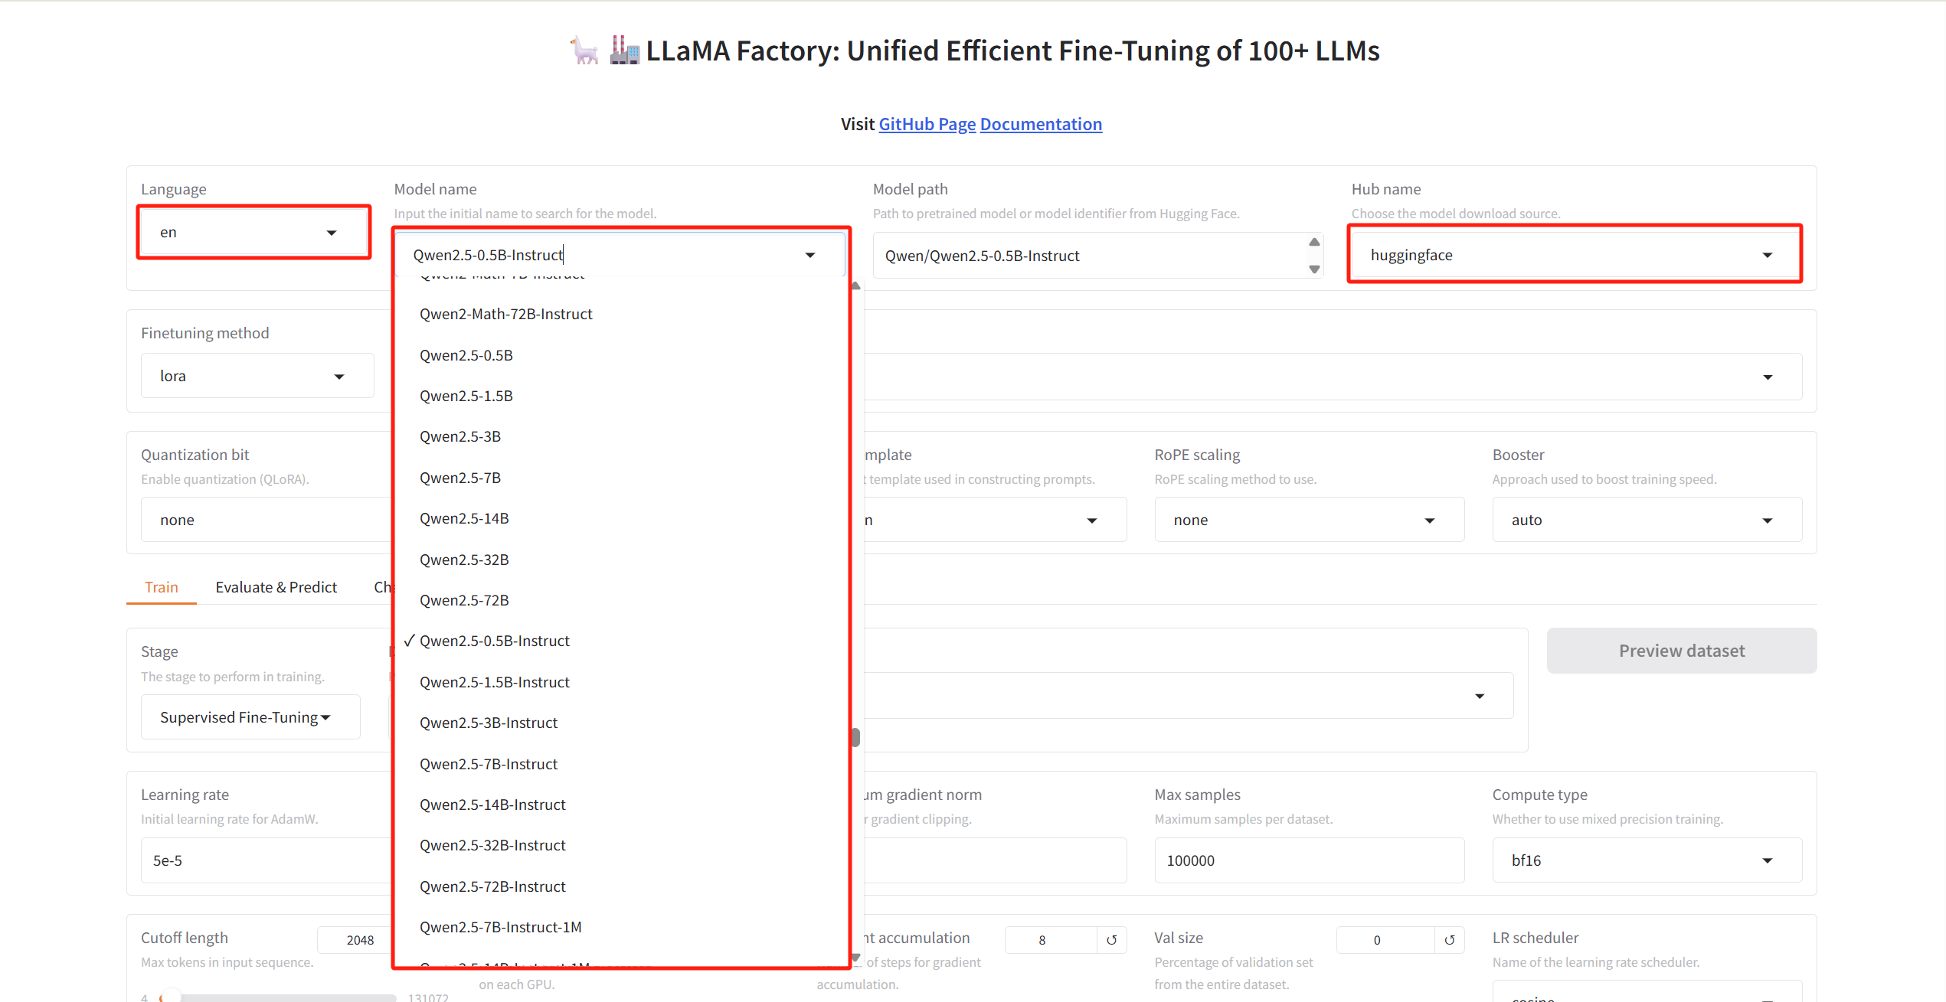This screenshot has height=1002, width=1946.
Task: Open the GitHub Page link
Action: (x=927, y=124)
